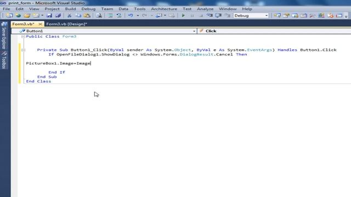Click the Navigate Forward icon

(x=172, y=16)
